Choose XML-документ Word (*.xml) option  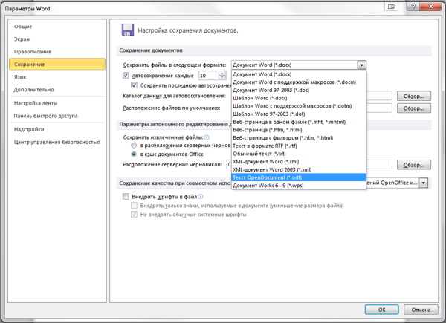point(299,162)
